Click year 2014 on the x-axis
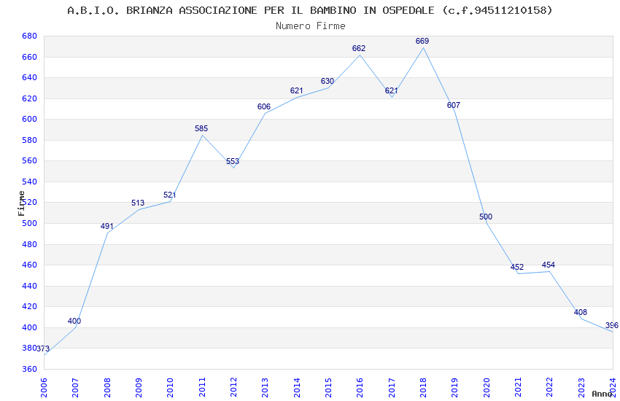Viewport: 620px width, 401px height. (297, 387)
